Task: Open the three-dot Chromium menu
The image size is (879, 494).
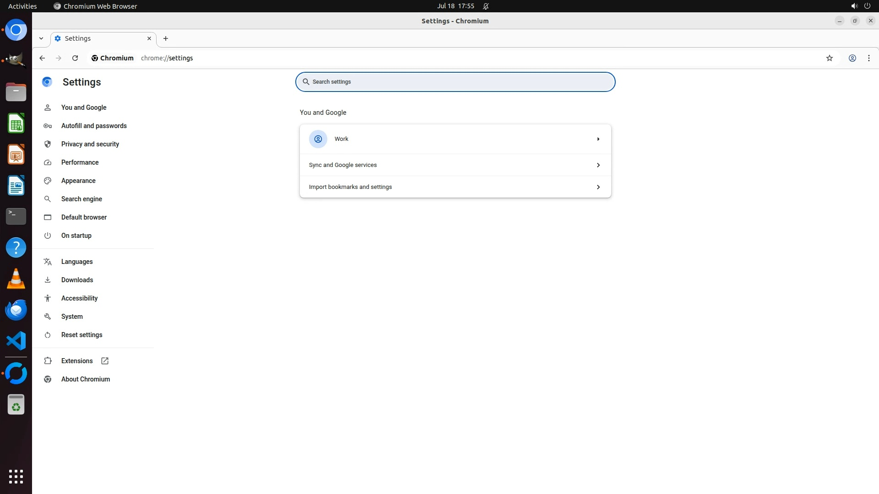Action: (x=868, y=58)
